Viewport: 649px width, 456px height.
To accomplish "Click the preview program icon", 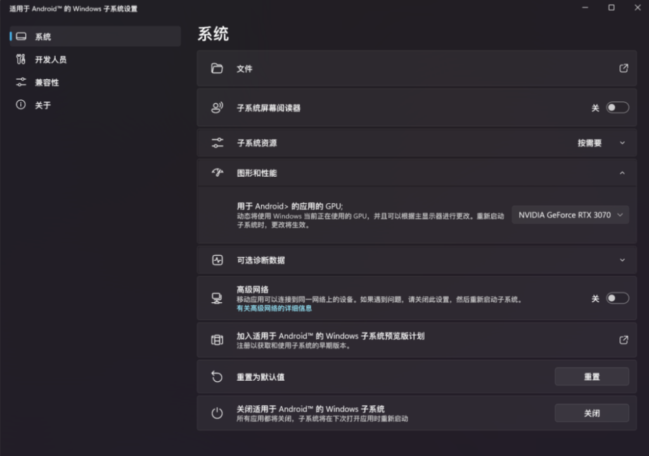I will [x=217, y=339].
